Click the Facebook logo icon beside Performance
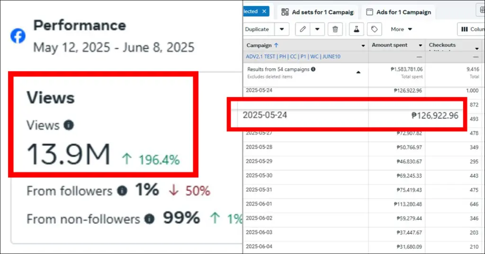485x254 pixels. point(18,36)
